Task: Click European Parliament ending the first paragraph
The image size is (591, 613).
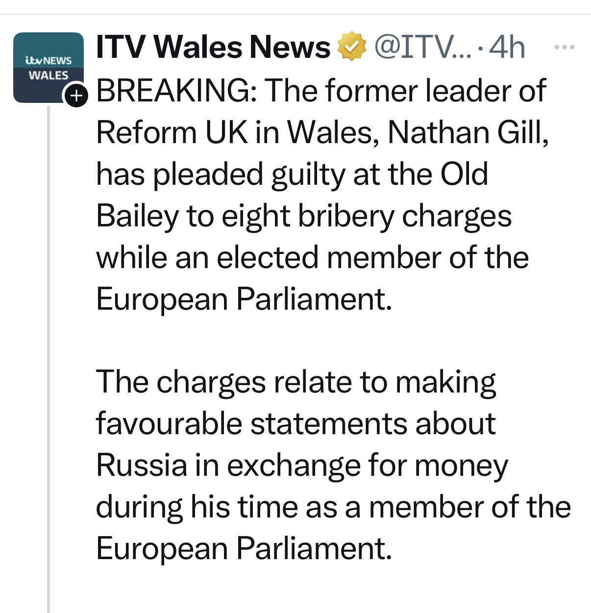Action: [244, 298]
